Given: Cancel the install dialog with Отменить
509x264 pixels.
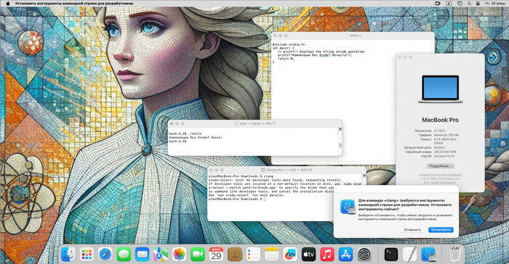Looking at the screenshot, I should 412,230.
